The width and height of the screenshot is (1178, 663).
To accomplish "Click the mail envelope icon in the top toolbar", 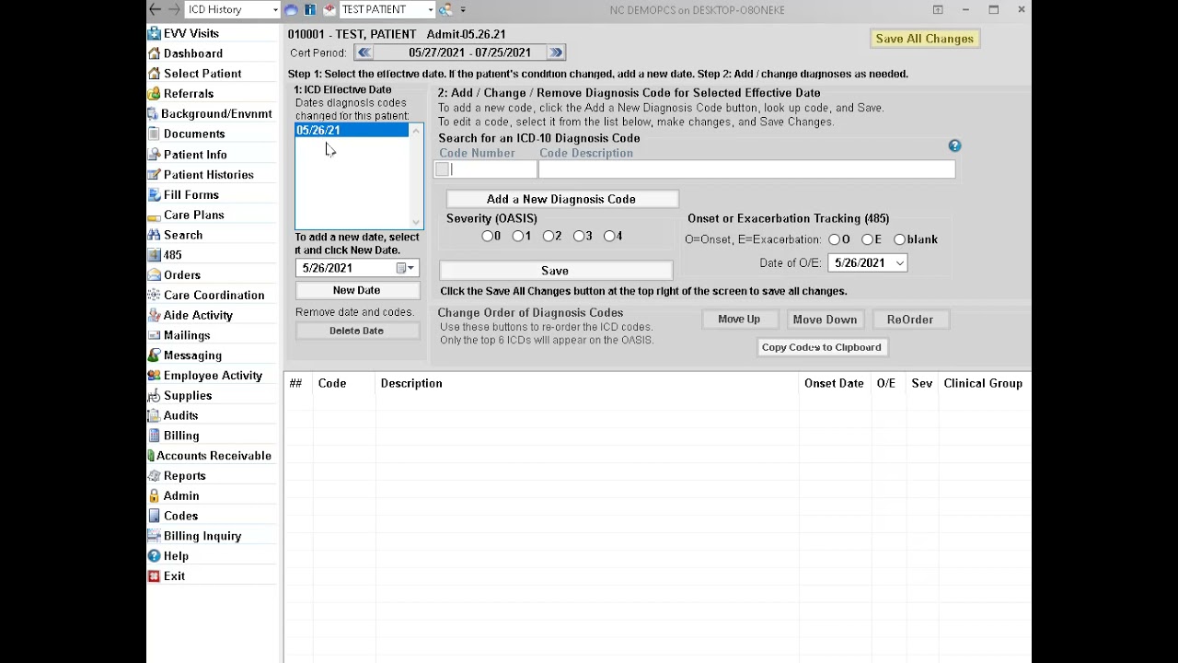I will click(329, 9).
